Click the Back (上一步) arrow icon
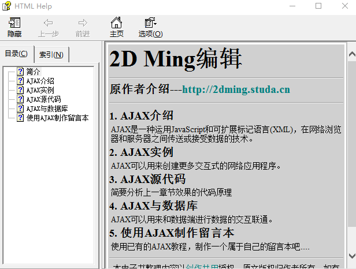The width and height of the screenshot is (356, 269). pos(48,23)
